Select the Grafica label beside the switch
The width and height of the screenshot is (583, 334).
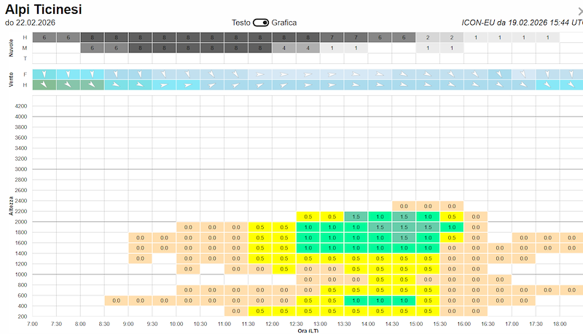[x=284, y=23]
